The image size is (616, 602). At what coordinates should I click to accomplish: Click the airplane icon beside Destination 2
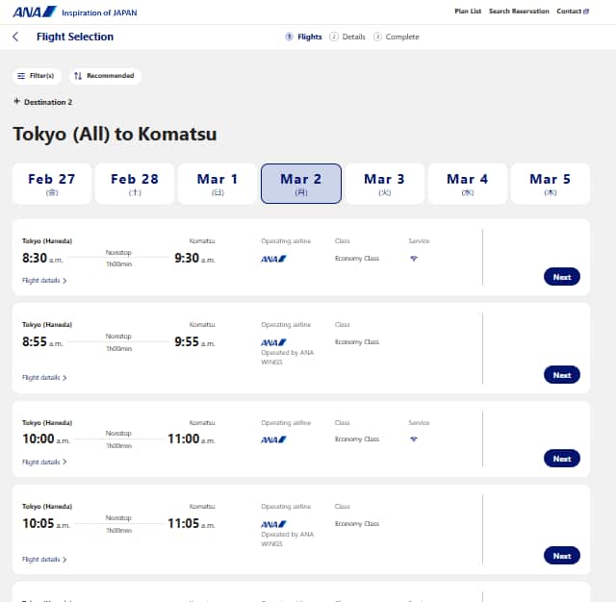point(17,102)
